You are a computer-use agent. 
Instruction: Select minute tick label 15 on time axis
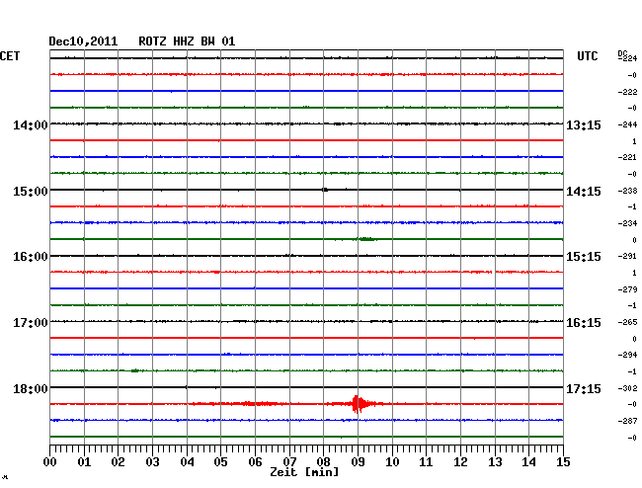pos(563,462)
